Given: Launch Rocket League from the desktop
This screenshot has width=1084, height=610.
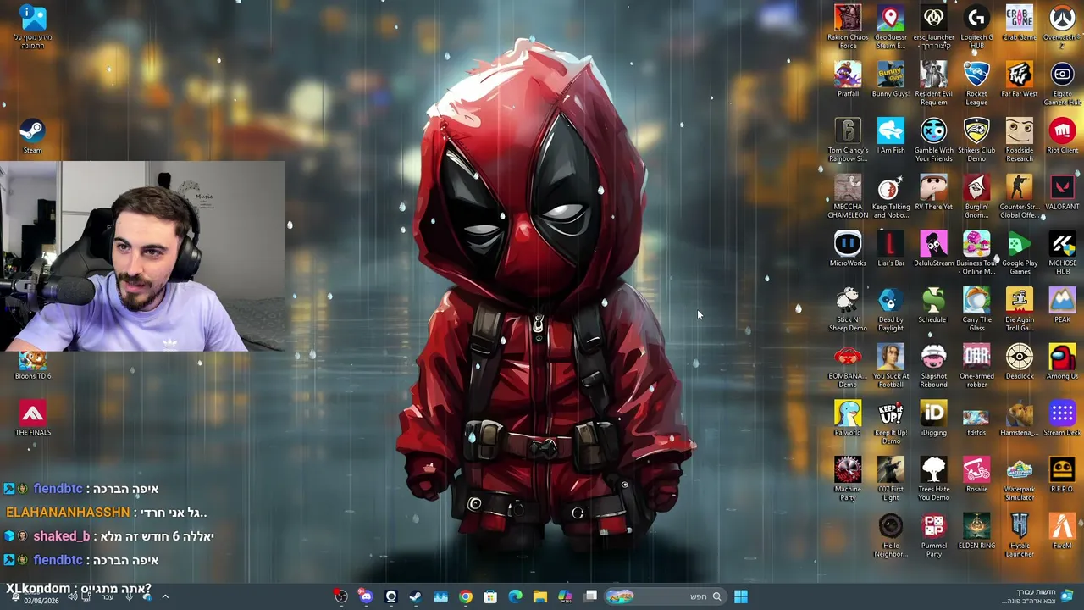Looking at the screenshot, I should tap(976, 83).
